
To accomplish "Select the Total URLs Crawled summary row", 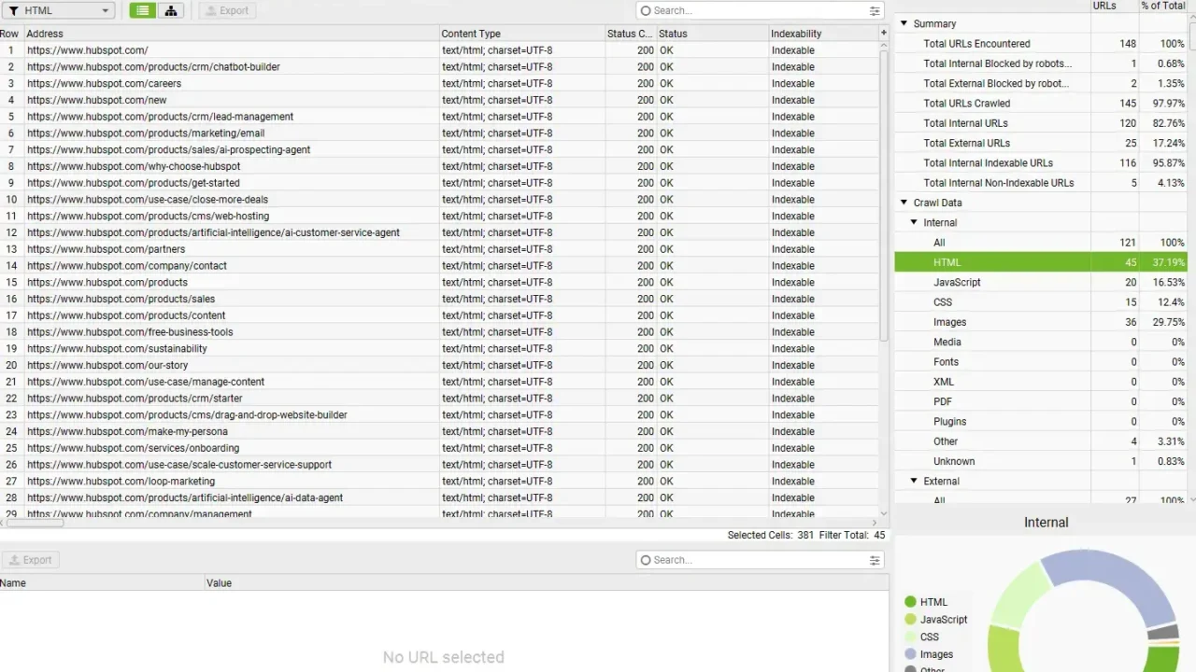I will 1041,104.
